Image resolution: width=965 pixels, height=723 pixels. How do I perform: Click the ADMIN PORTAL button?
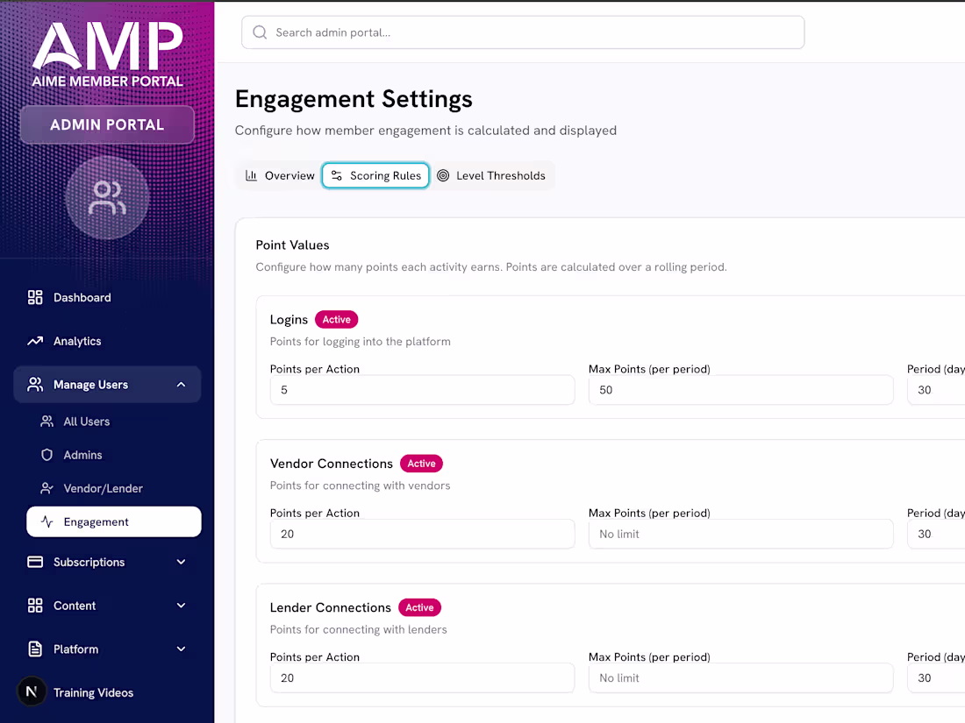click(x=107, y=124)
